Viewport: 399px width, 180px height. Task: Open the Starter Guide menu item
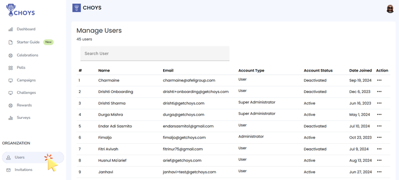pyautogui.click(x=28, y=42)
